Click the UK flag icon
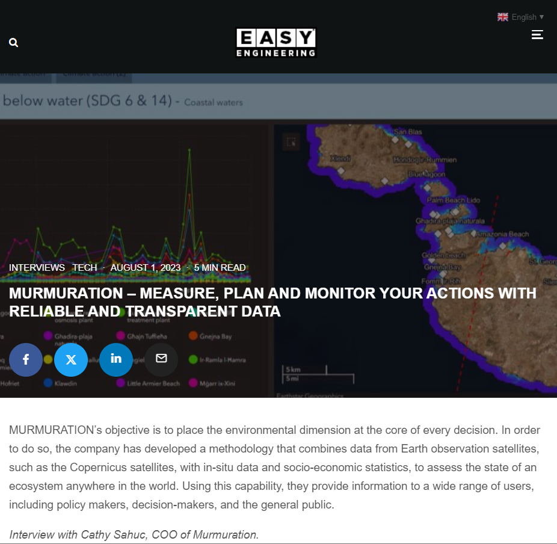 [x=503, y=17]
